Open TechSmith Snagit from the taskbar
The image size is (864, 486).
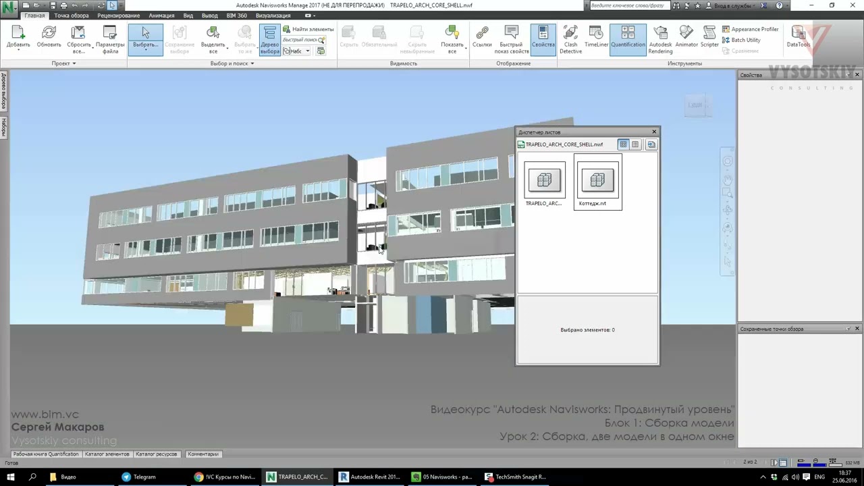[x=516, y=477]
